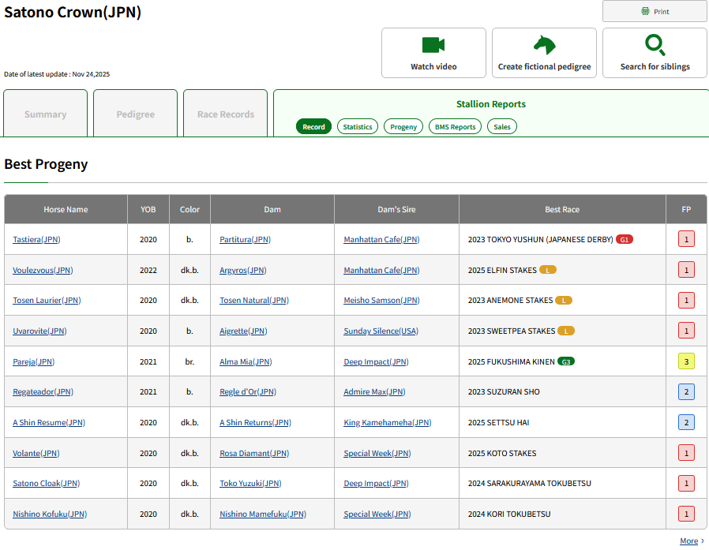Click finishing position 1 badge for Tastiera
709x550 pixels.
point(686,240)
